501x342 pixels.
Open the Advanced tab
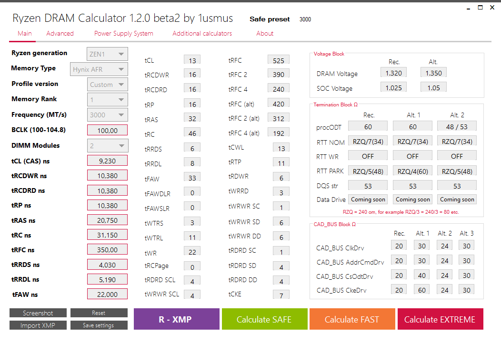point(60,33)
